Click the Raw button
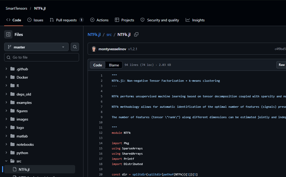This screenshot has height=177, width=286. [281, 65]
